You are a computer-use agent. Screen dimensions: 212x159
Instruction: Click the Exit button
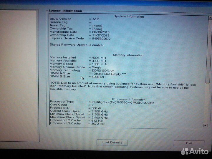pyautogui.click(x=189, y=143)
